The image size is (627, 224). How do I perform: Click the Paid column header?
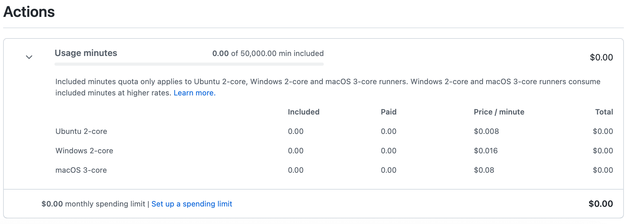(389, 112)
